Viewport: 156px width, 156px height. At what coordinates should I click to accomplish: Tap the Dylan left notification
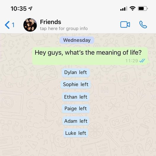(x=76, y=72)
